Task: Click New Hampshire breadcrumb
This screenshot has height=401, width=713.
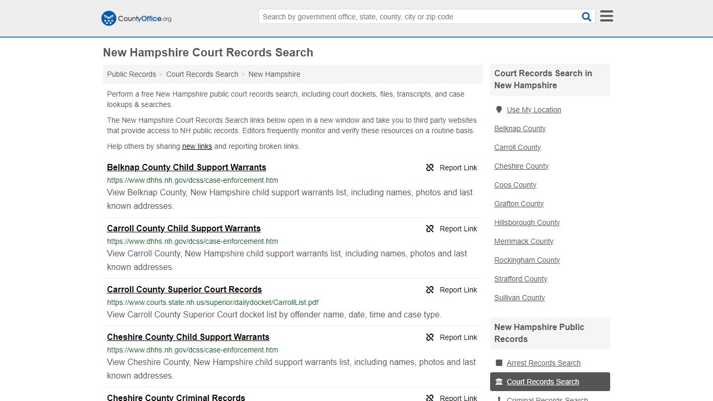Action: [x=275, y=74]
